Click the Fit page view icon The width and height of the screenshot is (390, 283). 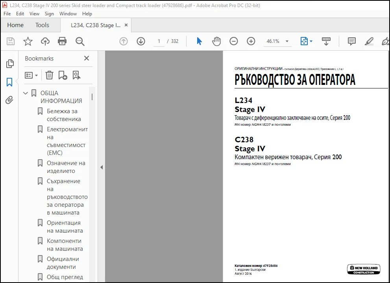pyautogui.click(x=304, y=41)
